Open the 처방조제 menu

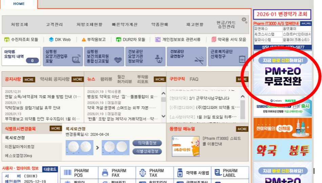pyautogui.click(x=19, y=24)
